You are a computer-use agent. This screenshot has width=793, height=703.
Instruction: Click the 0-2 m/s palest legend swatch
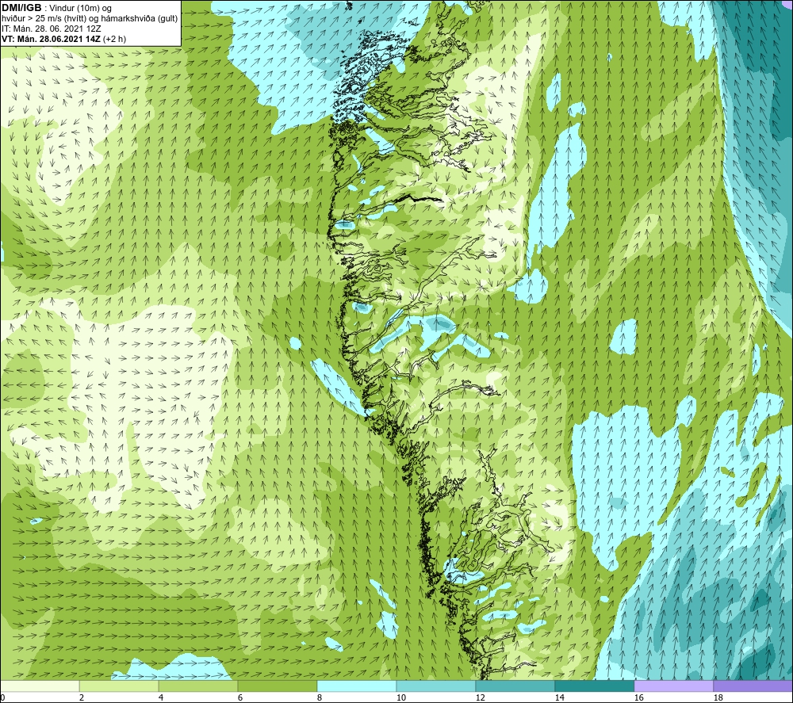click(40, 686)
